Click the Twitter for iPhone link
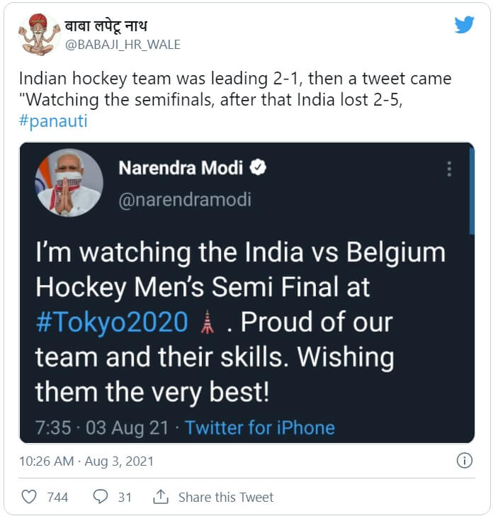This screenshot has height=516, width=493. coord(260,427)
